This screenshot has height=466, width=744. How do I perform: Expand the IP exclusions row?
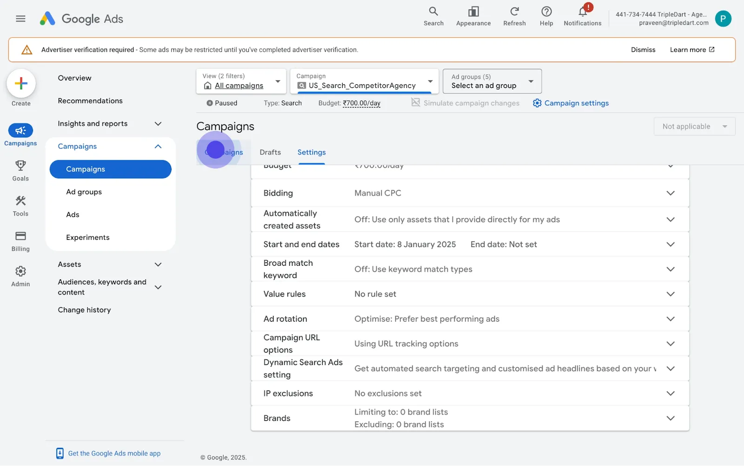pyautogui.click(x=470, y=393)
